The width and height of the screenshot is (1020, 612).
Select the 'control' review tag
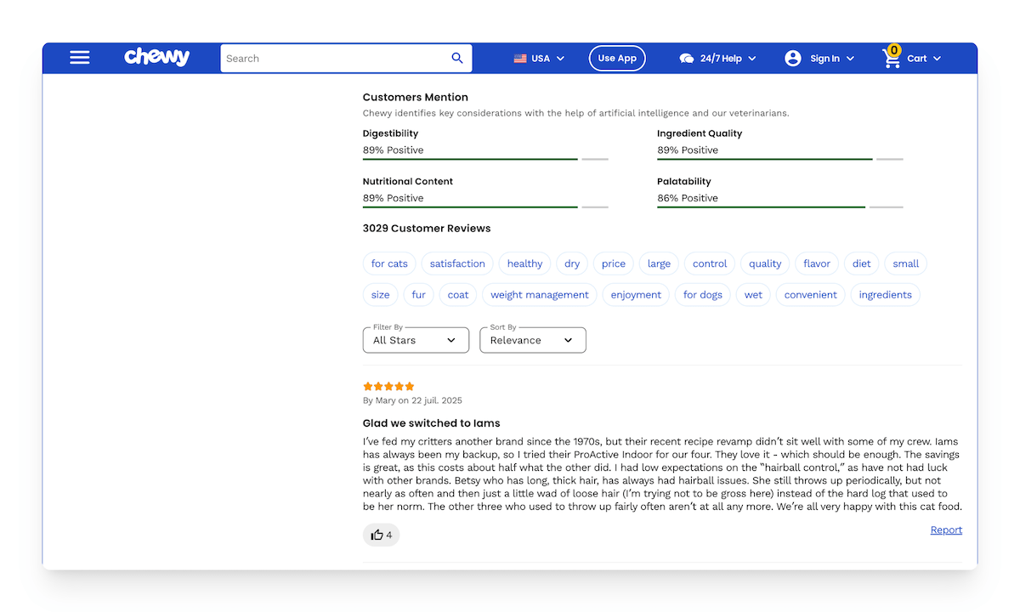tap(710, 263)
